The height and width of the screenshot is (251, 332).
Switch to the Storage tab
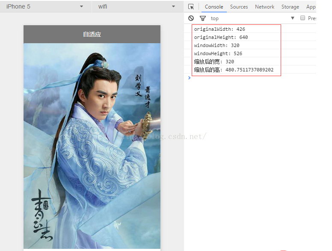(x=290, y=7)
